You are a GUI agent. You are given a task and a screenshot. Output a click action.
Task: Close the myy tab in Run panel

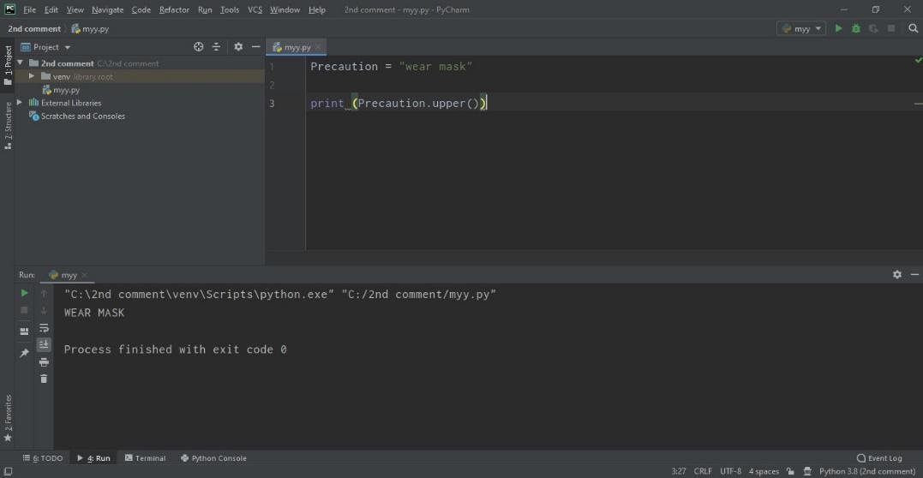[84, 275]
